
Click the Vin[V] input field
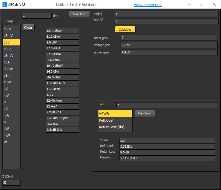pyautogui.click(x=166, y=14)
